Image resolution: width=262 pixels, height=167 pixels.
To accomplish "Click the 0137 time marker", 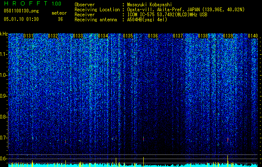I will 178,36.
